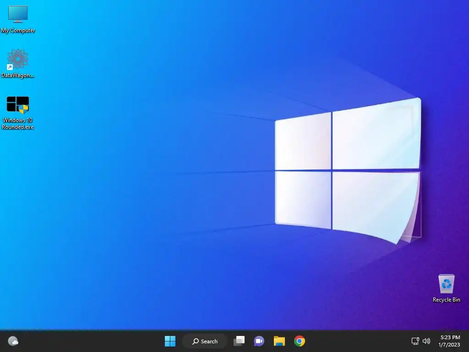Viewport: 469px width, 352px height.
Task: Open Task View from the taskbar
Action: click(x=239, y=341)
